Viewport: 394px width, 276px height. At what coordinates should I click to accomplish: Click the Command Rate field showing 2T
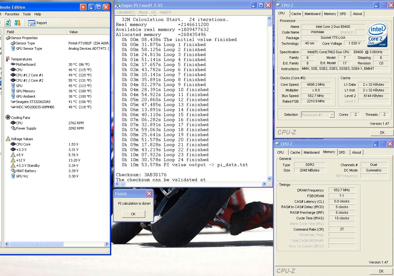tap(342, 229)
